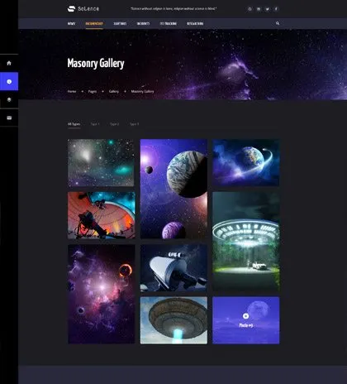Open the Incidents menu item
Screen dimensions: 347x384
(x=143, y=24)
